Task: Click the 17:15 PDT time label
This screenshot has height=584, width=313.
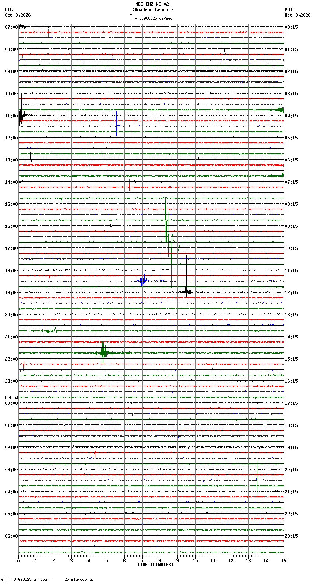Action: (x=291, y=403)
